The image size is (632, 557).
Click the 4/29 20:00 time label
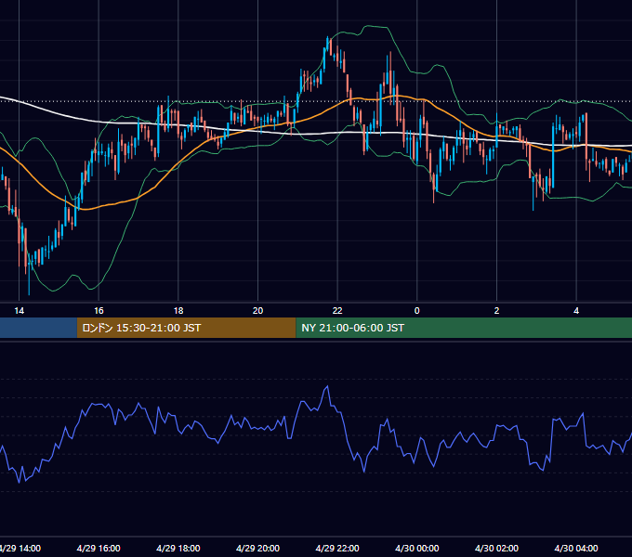click(x=258, y=548)
